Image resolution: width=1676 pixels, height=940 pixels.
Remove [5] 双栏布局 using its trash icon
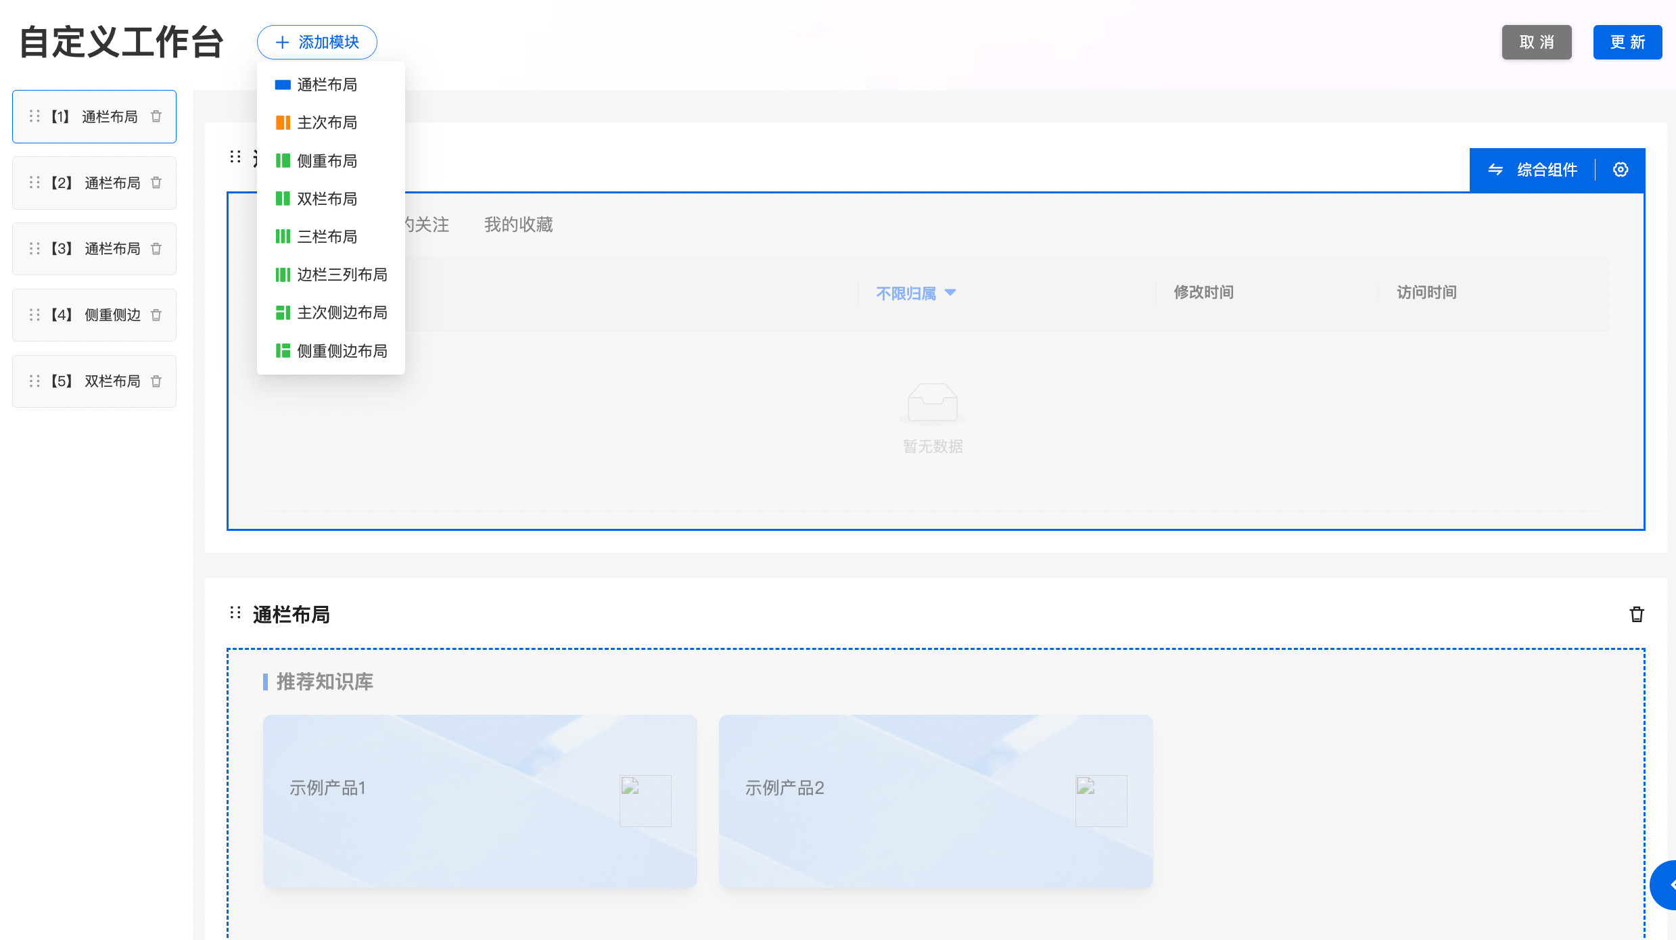(156, 381)
